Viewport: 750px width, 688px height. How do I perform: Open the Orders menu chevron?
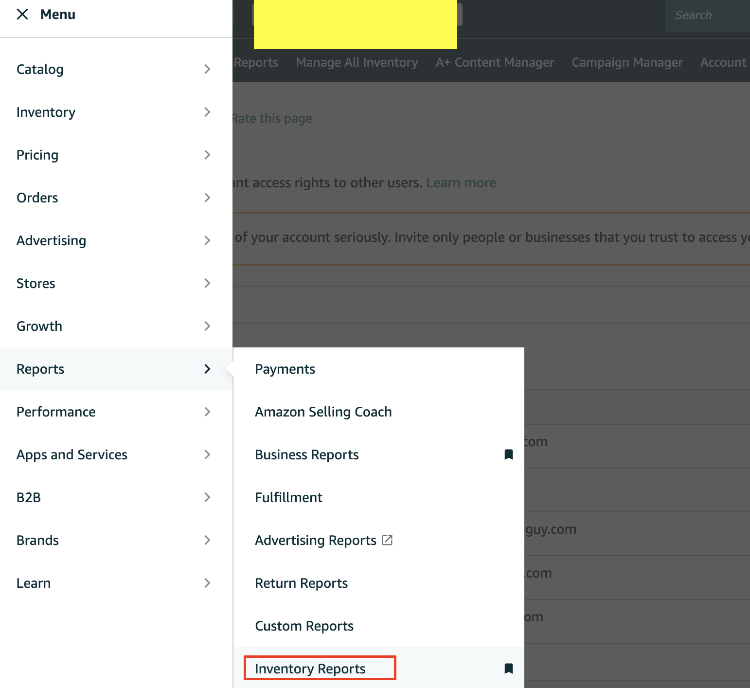(x=208, y=198)
